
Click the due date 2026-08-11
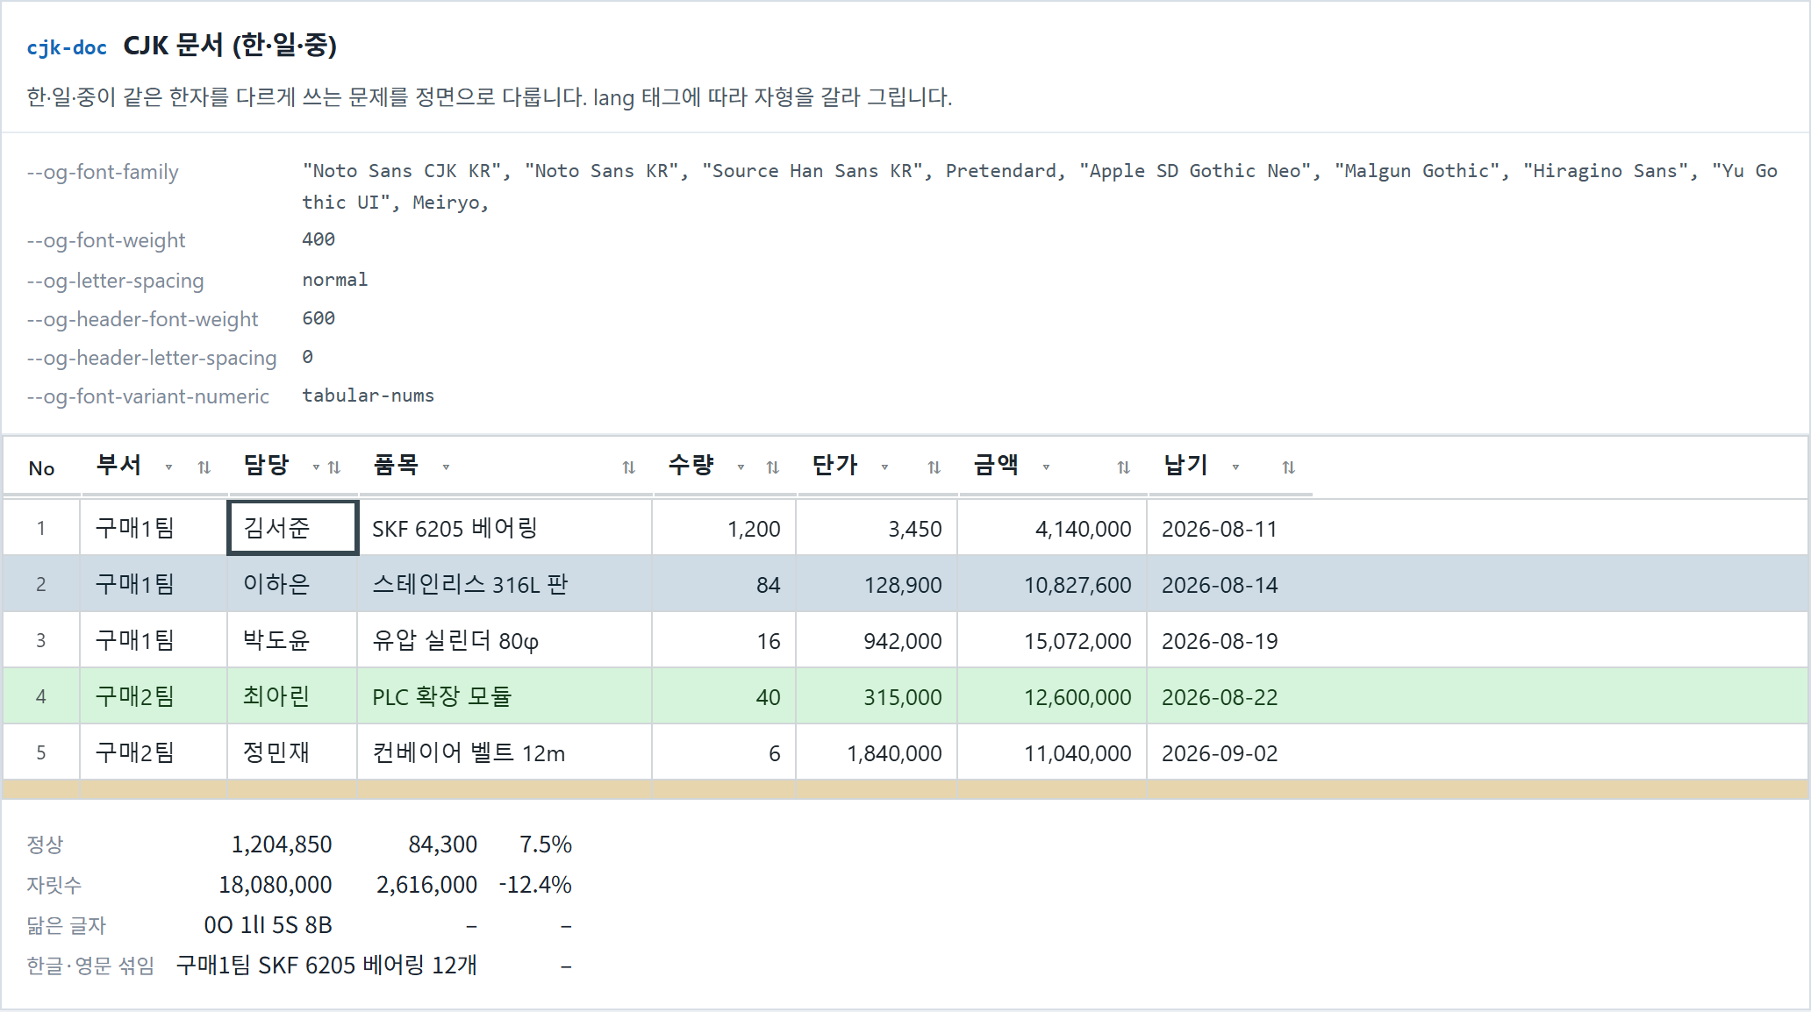[1220, 529]
